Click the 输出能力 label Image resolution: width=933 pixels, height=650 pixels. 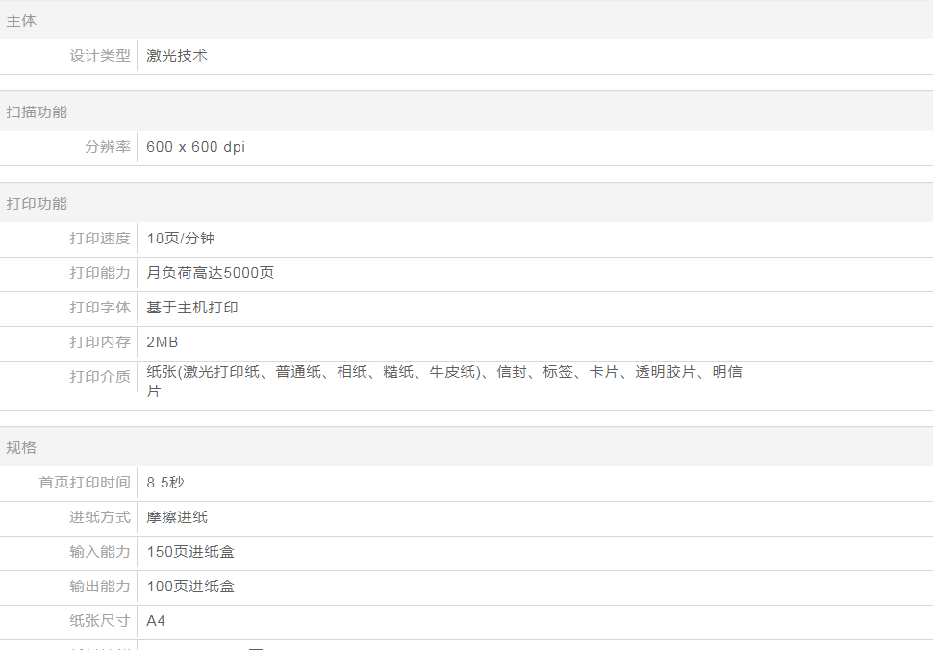click(100, 587)
